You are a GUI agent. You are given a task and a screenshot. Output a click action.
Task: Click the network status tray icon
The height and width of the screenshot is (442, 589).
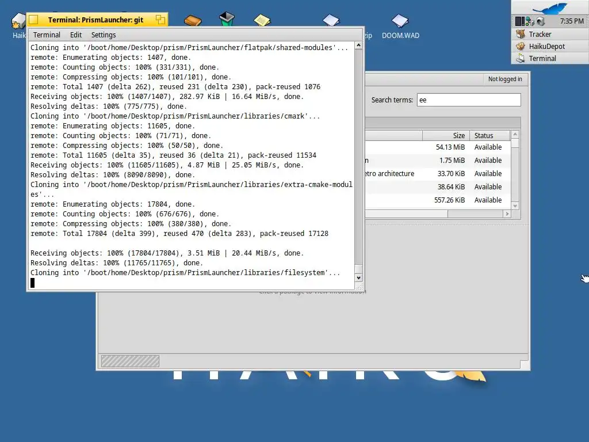click(530, 21)
